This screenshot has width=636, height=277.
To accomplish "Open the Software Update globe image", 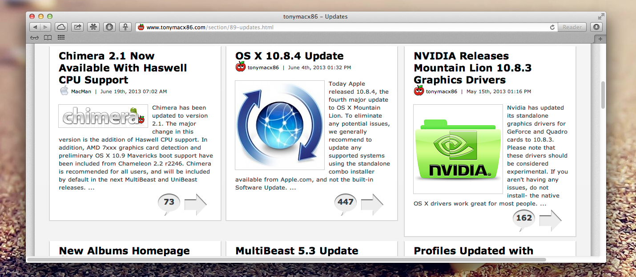I will [280, 125].
